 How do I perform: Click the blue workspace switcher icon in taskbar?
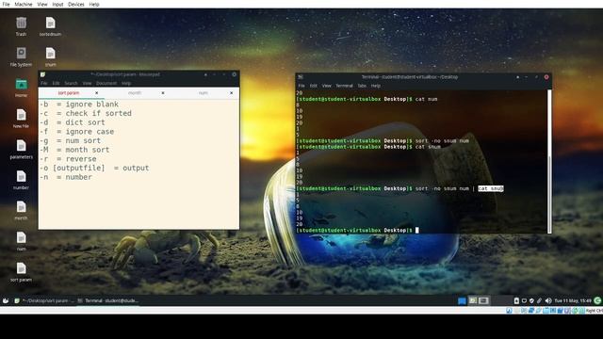(x=463, y=300)
